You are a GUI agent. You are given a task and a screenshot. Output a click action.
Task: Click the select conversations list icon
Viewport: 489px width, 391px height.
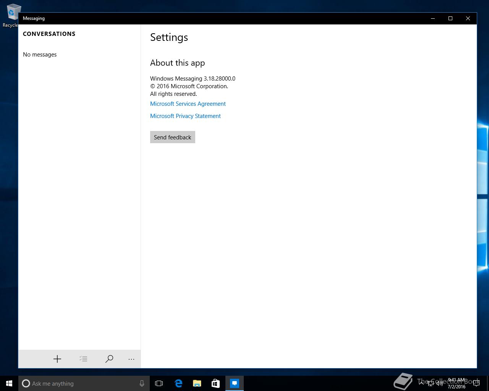pos(83,359)
